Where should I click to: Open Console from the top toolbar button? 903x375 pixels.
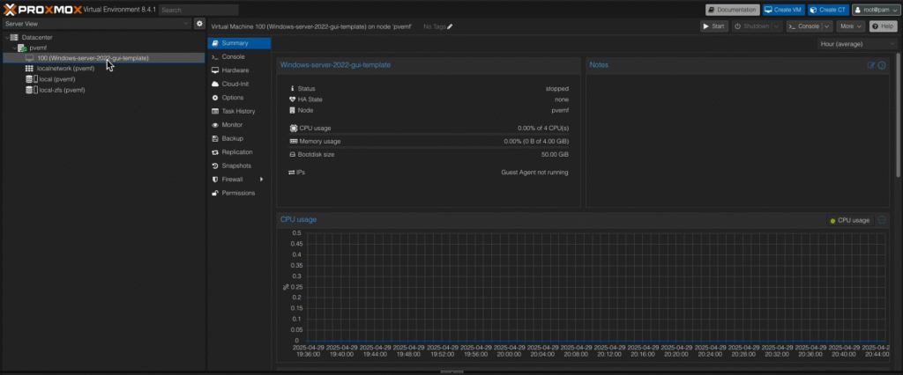pos(804,26)
